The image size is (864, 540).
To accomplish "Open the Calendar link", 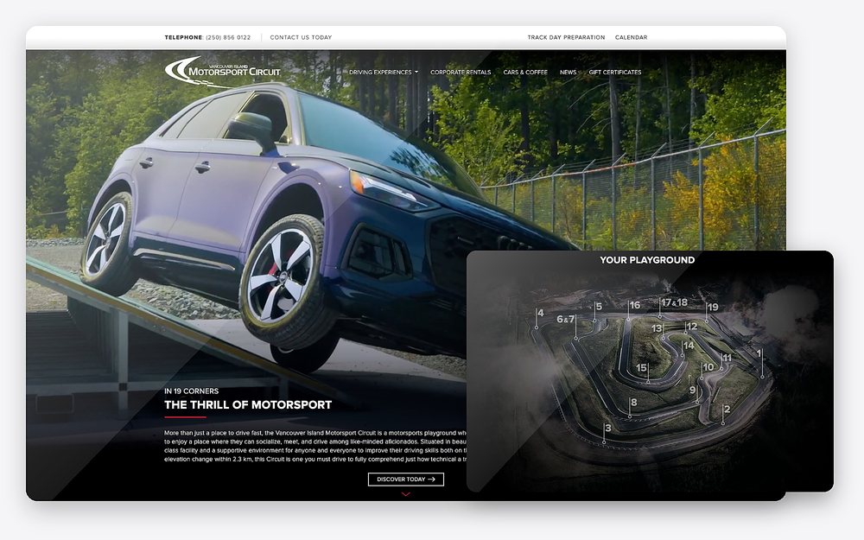I will click(x=631, y=37).
